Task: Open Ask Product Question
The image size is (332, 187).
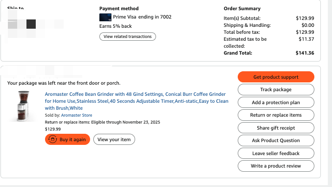Action: pos(276,140)
